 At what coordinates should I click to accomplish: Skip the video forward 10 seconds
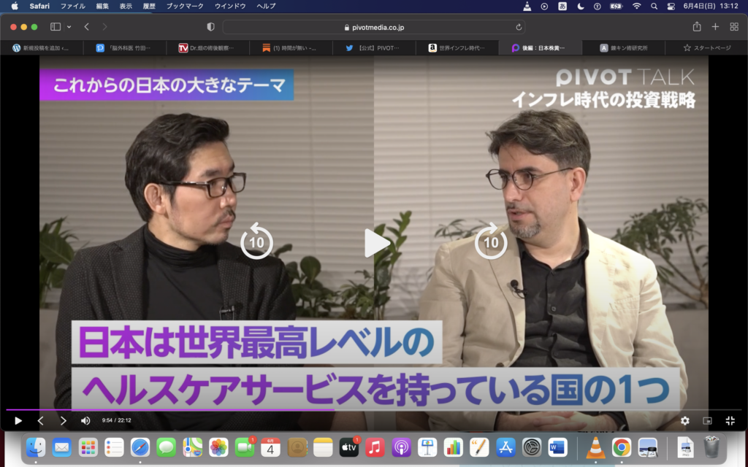click(492, 241)
